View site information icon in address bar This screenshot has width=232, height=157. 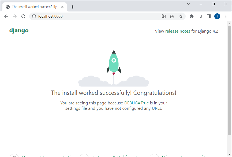(x=34, y=16)
